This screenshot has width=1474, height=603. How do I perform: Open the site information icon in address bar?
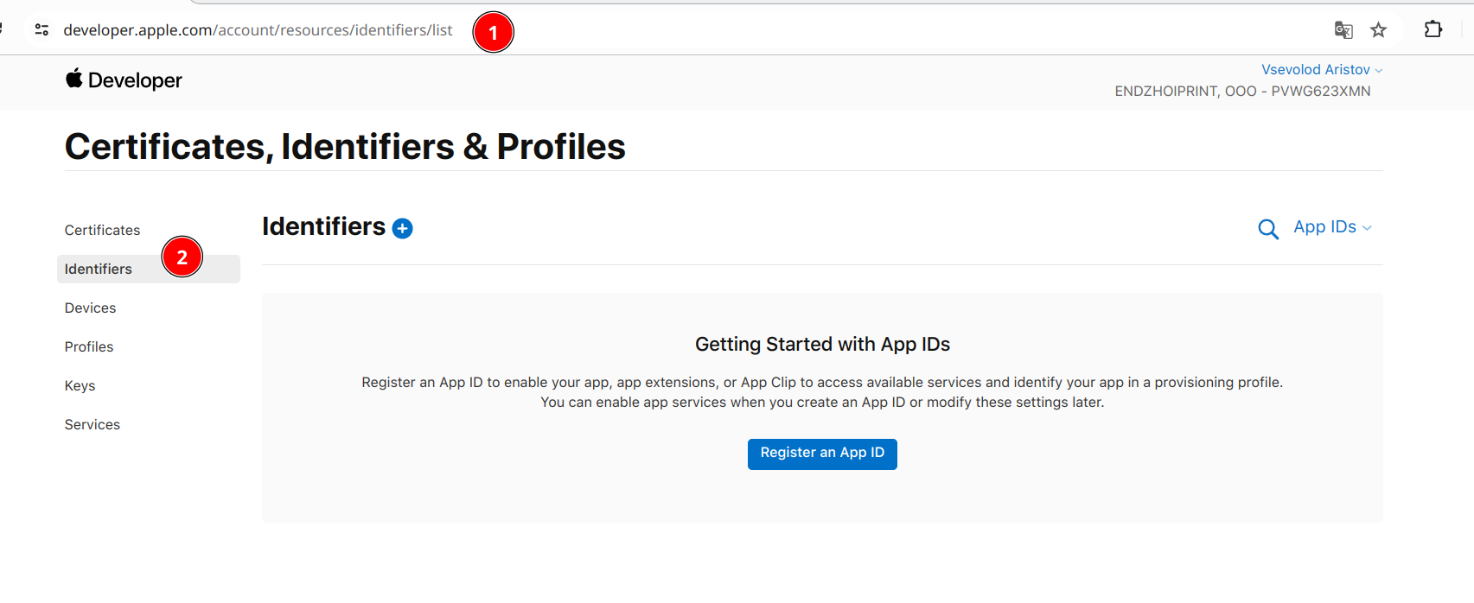click(41, 30)
